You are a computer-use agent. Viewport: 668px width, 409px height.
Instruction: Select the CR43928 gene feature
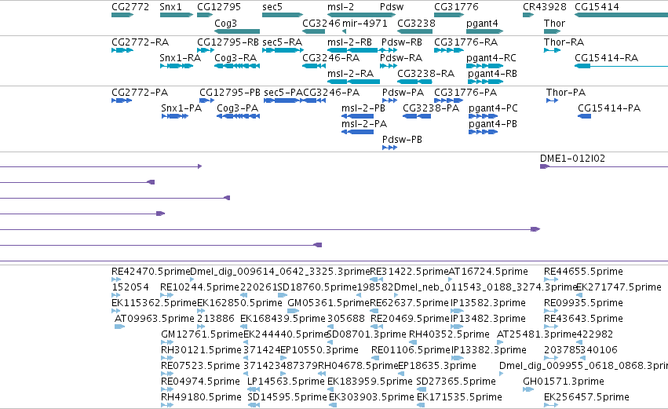[528, 15]
